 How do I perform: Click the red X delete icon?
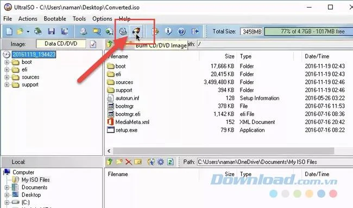point(129,162)
